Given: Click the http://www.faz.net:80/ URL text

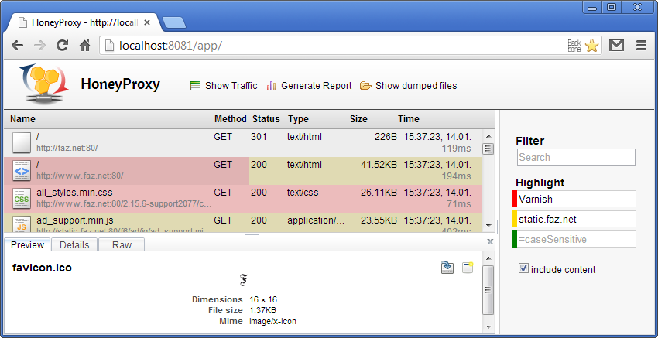Looking at the screenshot, I should (x=80, y=176).
